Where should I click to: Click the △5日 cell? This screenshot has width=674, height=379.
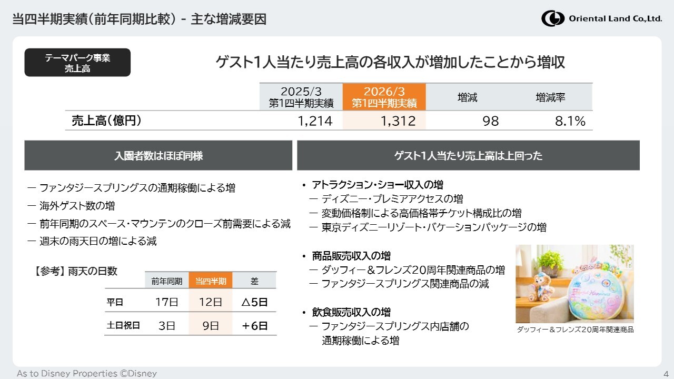point(254,303)
